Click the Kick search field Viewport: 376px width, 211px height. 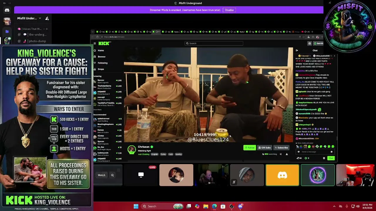tap(214, 43)
